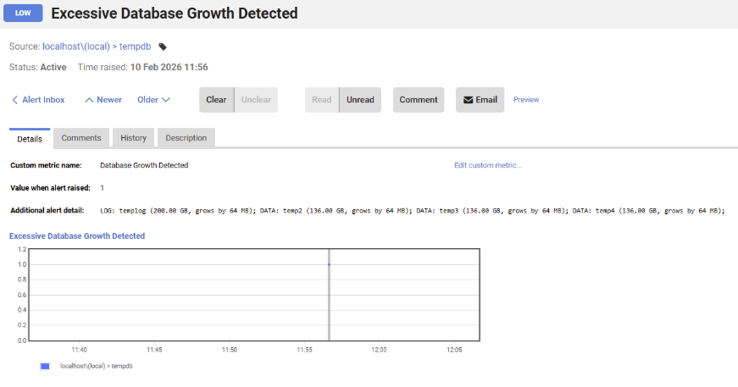Open the Comments tab
Screen dimensions: 738x387
[x=81, y=138]
